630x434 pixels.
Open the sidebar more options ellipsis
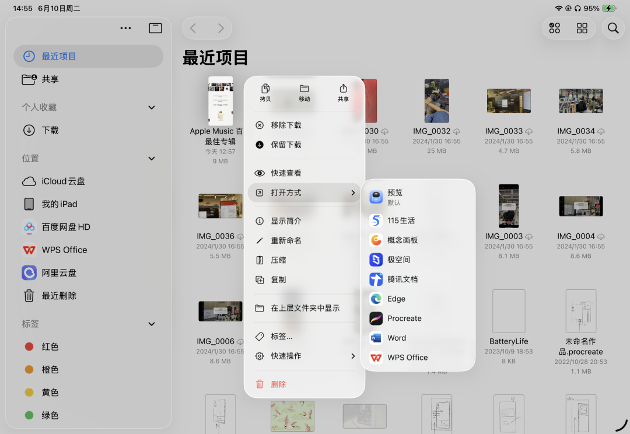point(126,28)
